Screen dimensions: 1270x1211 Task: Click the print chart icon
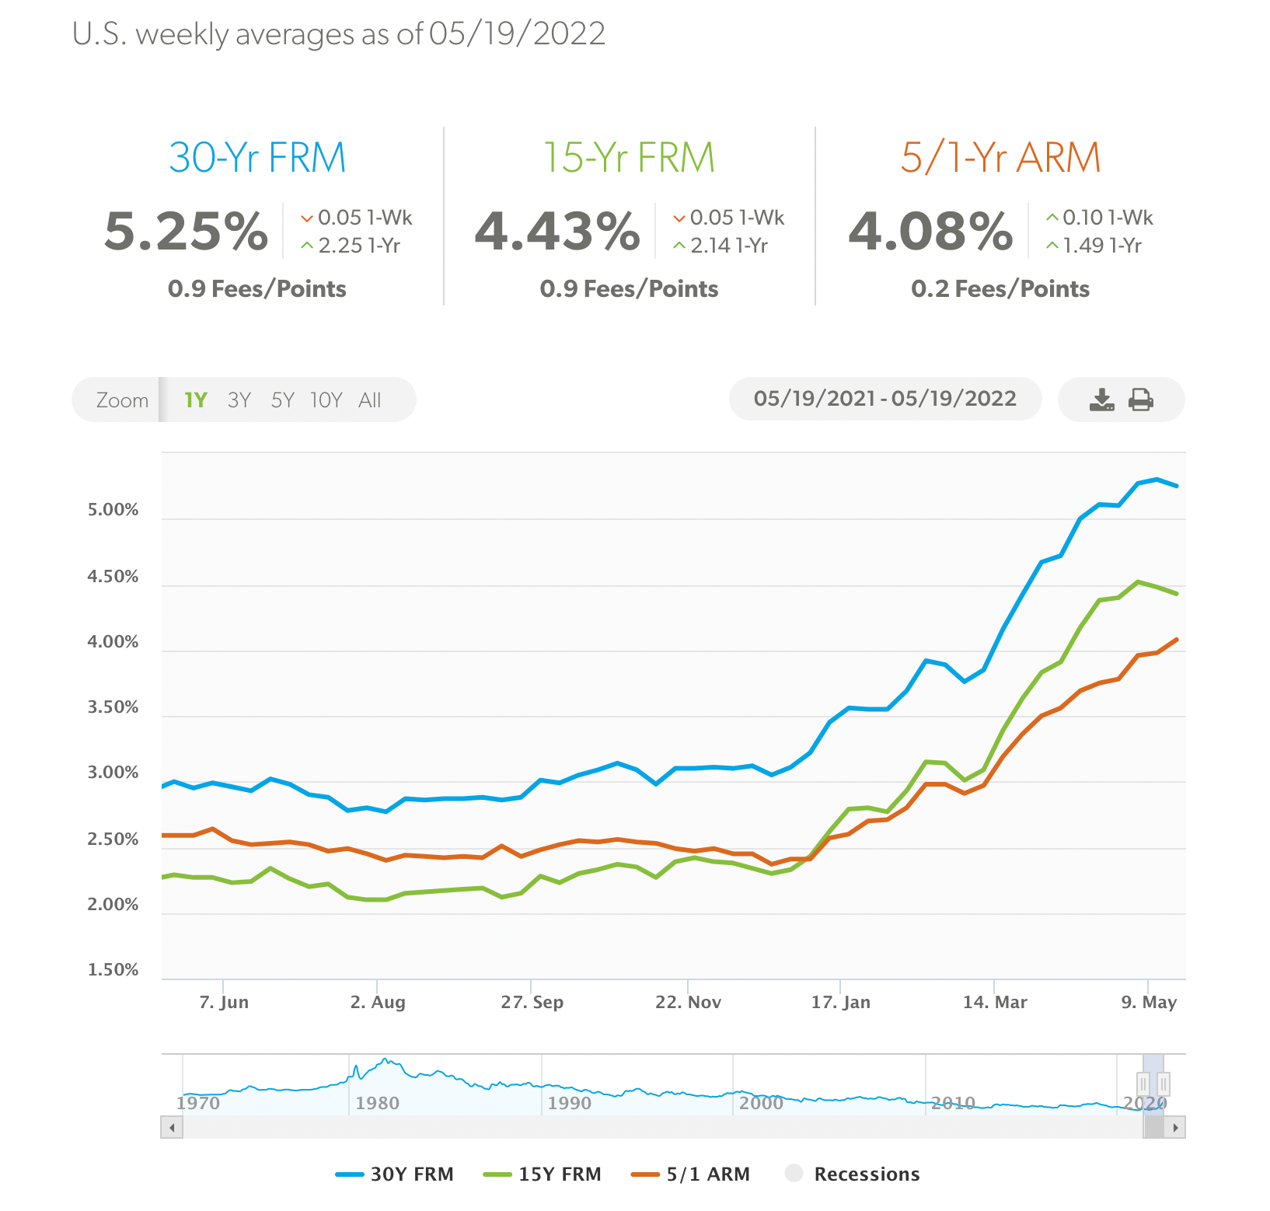[x=1141, y=400]
